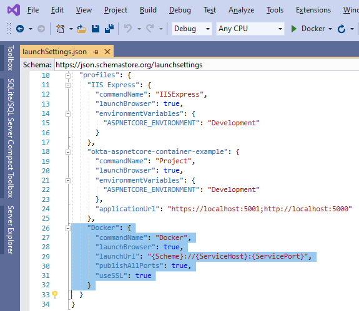359x311 pixels.
Task: Collapse the "IIS Express" block on line 11
Action: (68, 85)
